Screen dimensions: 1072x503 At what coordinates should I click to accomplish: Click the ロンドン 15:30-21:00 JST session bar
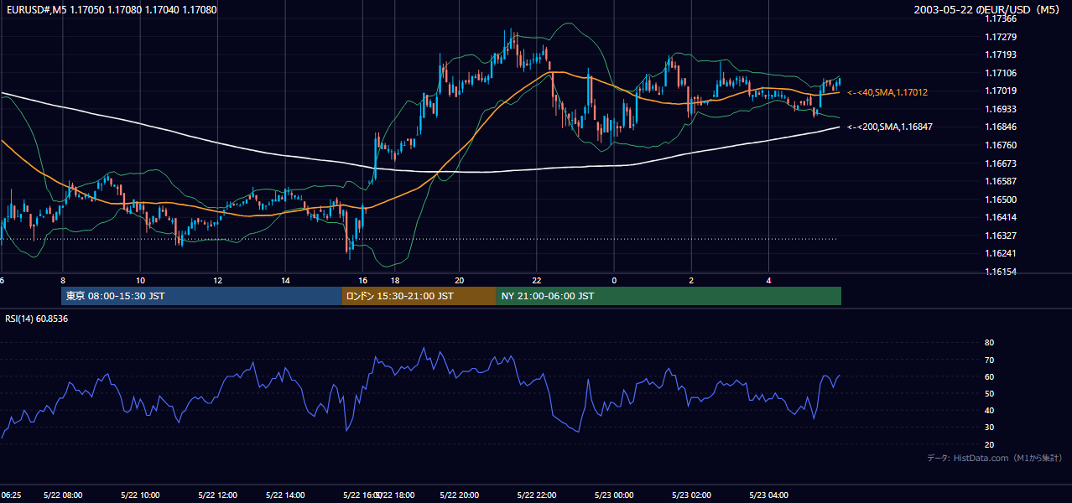pos(419,296)
